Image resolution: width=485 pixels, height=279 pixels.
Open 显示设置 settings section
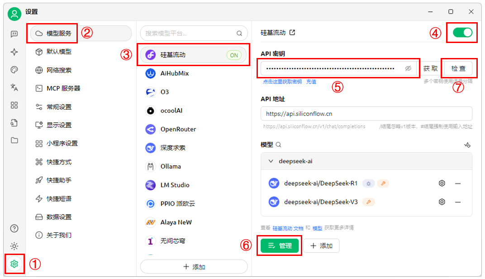point(81,125)
